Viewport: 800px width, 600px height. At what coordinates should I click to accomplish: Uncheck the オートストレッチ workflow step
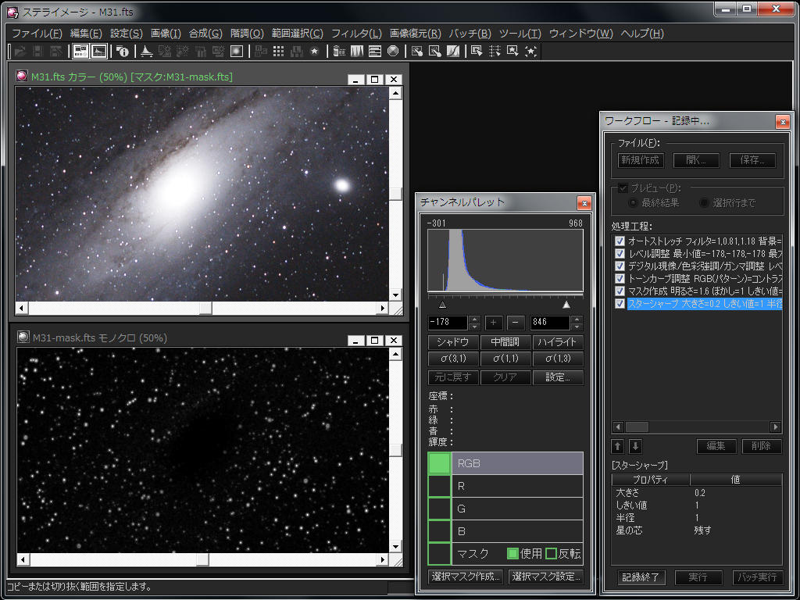620,241
